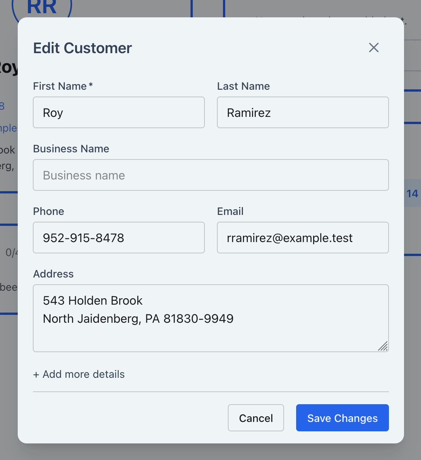The width and height of the screenshot is (421, 460).
Task: Click the Phone field with 952-915-8478
Action: (x=119, y=238)
